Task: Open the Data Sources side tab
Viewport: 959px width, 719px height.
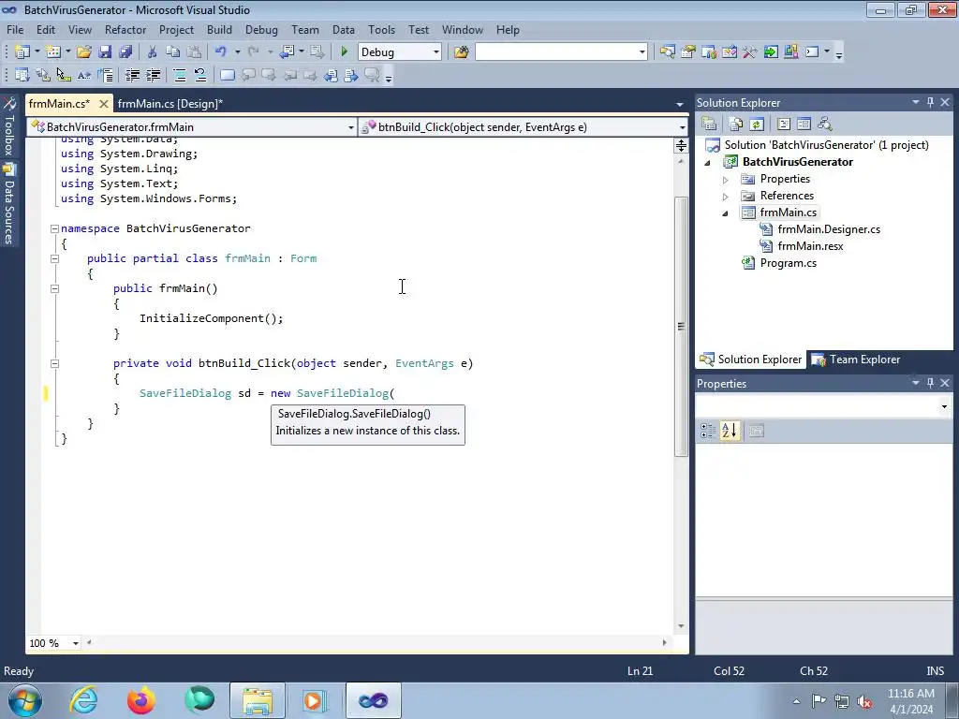Action: [x=8, y=204]
